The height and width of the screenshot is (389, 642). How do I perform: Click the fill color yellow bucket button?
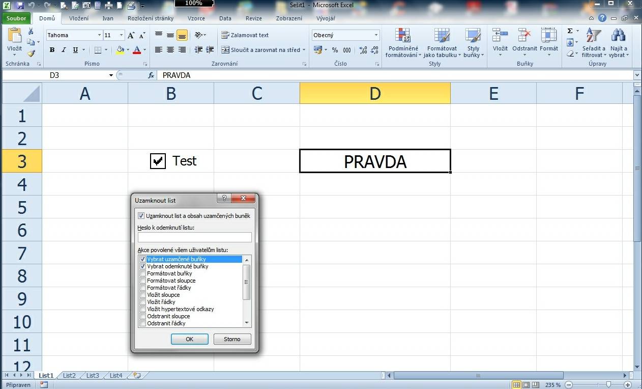click(x=120, y=50)
